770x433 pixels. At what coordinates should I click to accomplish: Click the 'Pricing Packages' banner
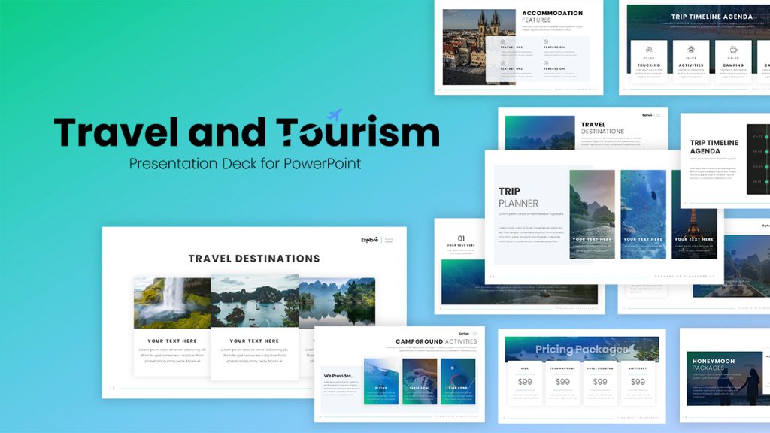pyautogui.click(x=582, y=349)
